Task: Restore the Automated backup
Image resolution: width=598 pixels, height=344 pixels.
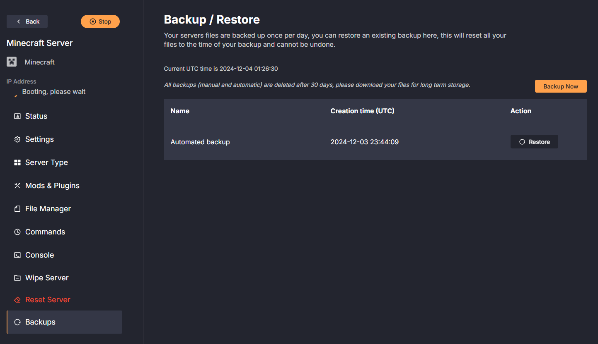Action: click(x=534, y=141)
